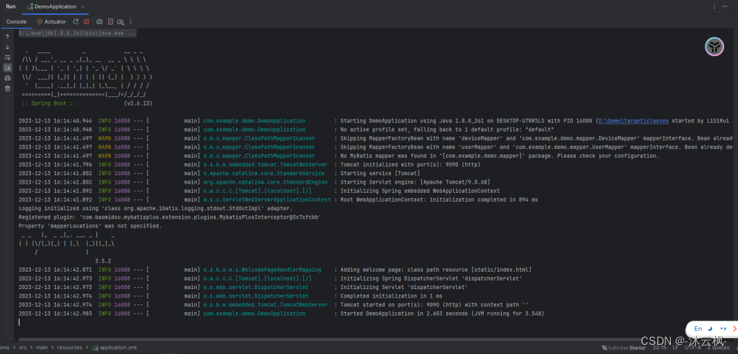This screenshot has width=738, height=354.
Task: Open the profiler gauge icon in toolbar
Action: [121, 22]
